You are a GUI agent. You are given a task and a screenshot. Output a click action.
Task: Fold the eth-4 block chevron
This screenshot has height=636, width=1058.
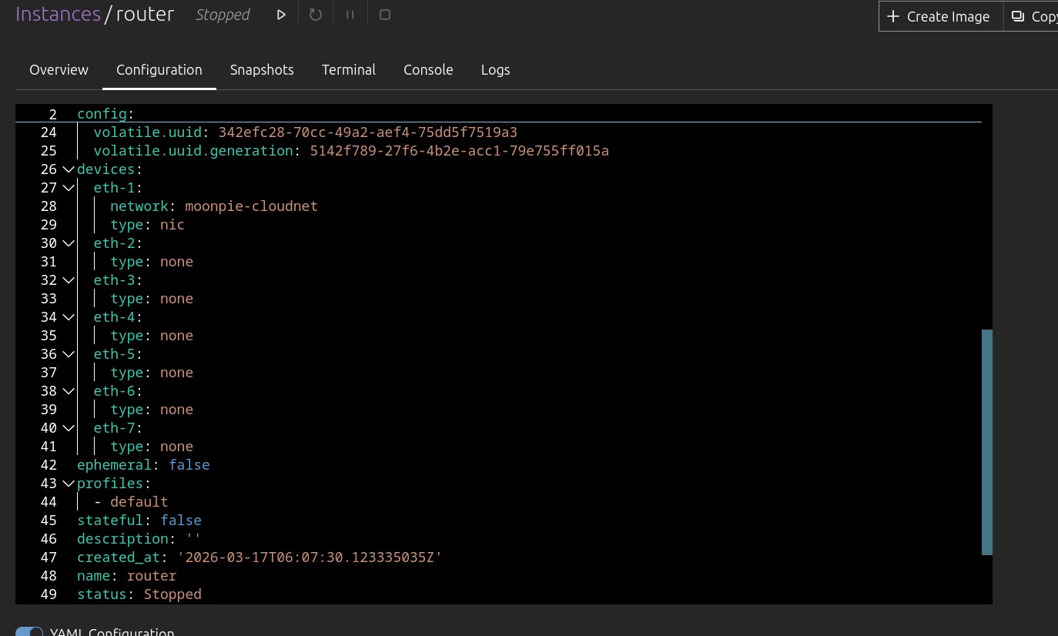(69, 317)
